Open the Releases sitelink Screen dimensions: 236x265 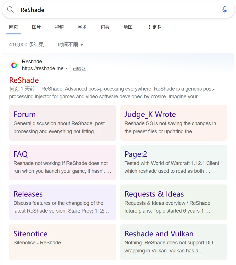[28, 194]
